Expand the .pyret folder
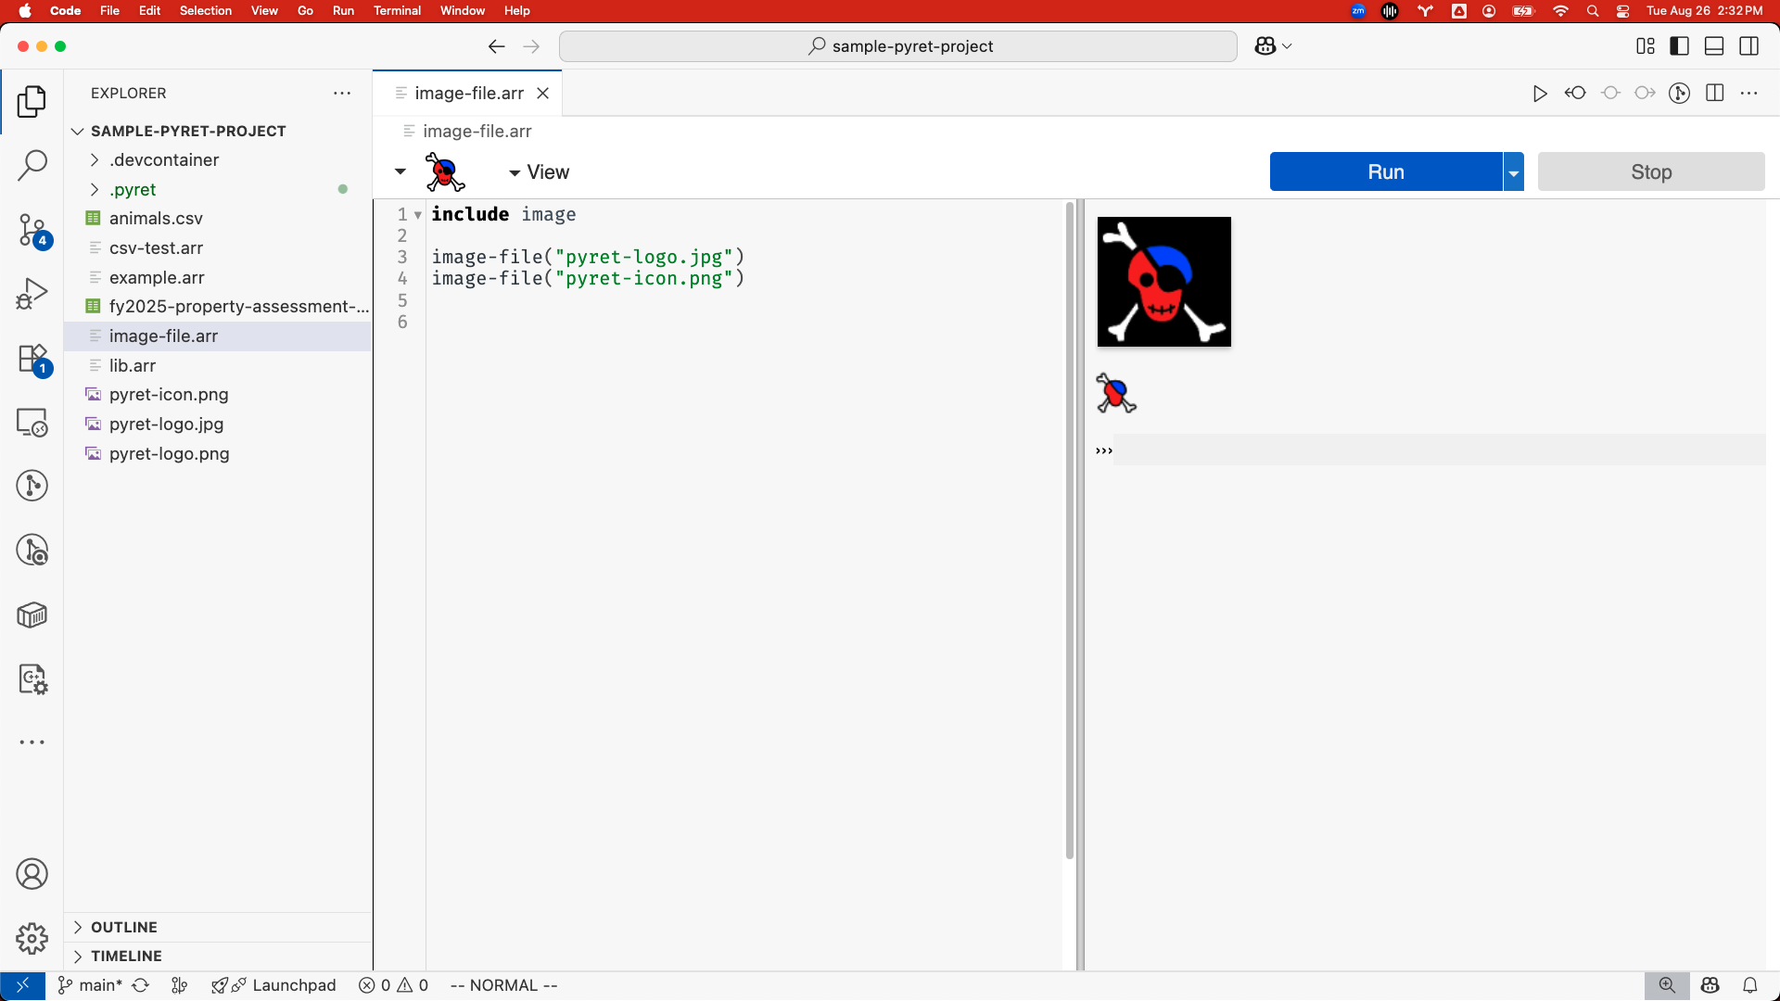Viewport: 1780px width, 1001px height. (x=95, y=189)
